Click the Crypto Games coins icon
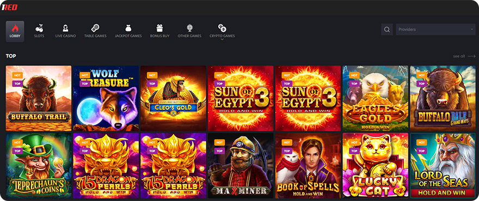The width and height of the screenshot is (479, 201). tap(222, 28)
